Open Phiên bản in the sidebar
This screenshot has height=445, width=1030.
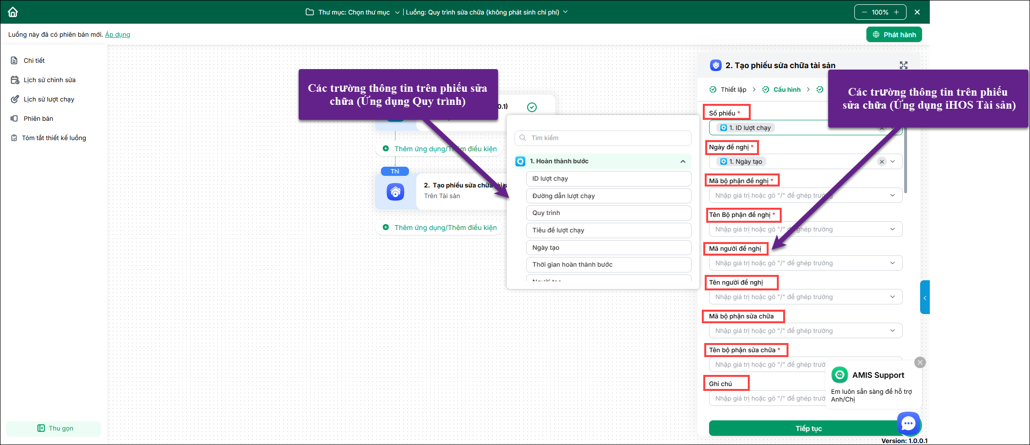pos(38,118)
